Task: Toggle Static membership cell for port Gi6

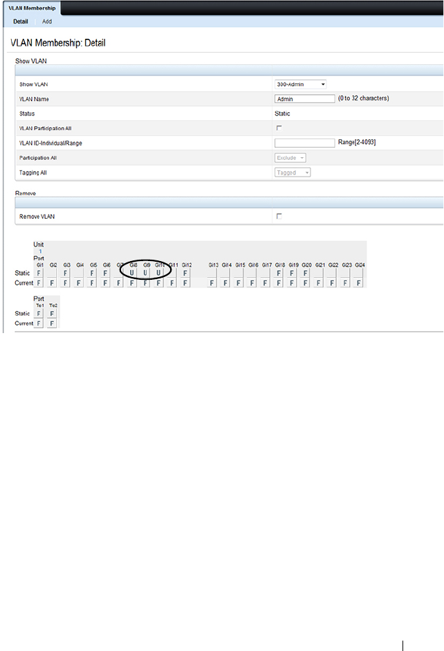Action: tap(105, 273)
